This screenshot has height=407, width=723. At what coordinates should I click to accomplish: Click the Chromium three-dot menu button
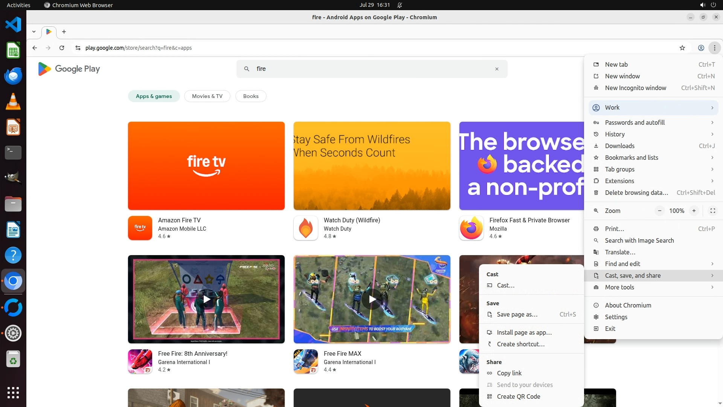pos(714,48)
